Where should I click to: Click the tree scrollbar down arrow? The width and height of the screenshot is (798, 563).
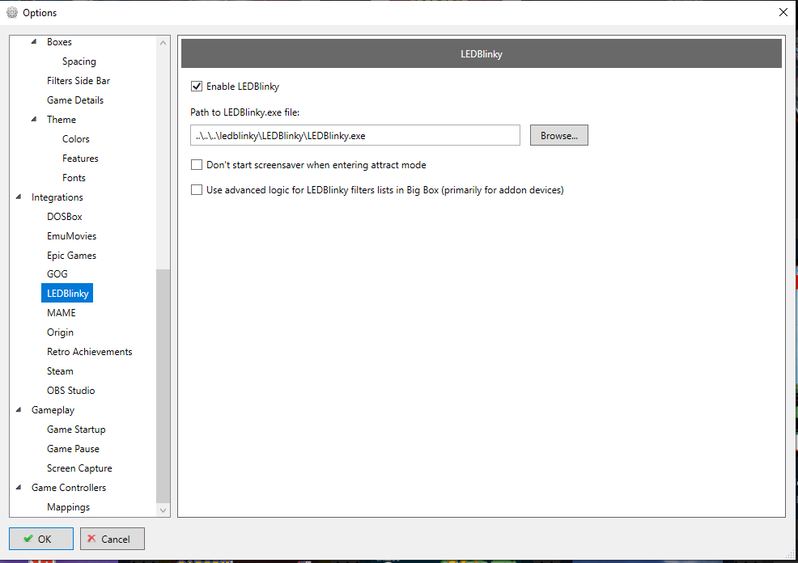[163, 510]
